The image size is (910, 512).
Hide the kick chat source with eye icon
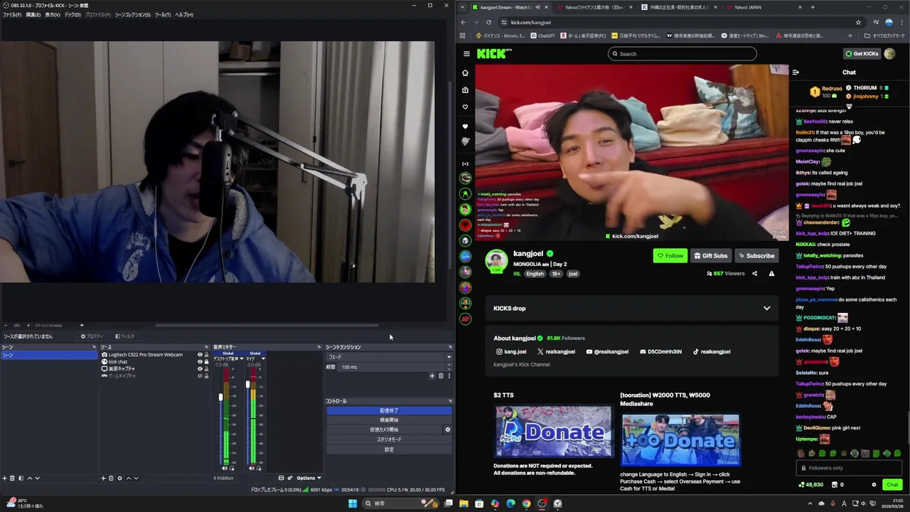[200, 361]
